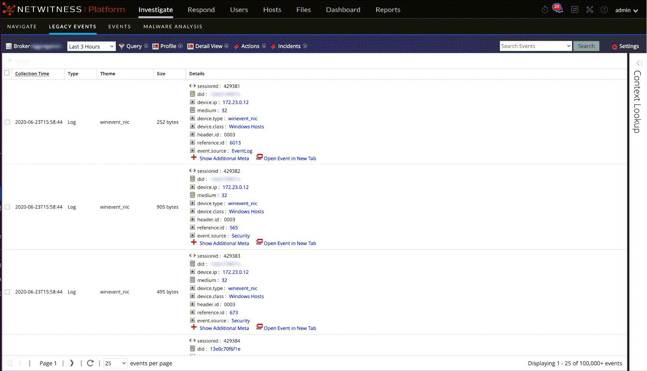Refresh the events list using reload icon
The image size is (647, 371).
click(x=90, y=363)
